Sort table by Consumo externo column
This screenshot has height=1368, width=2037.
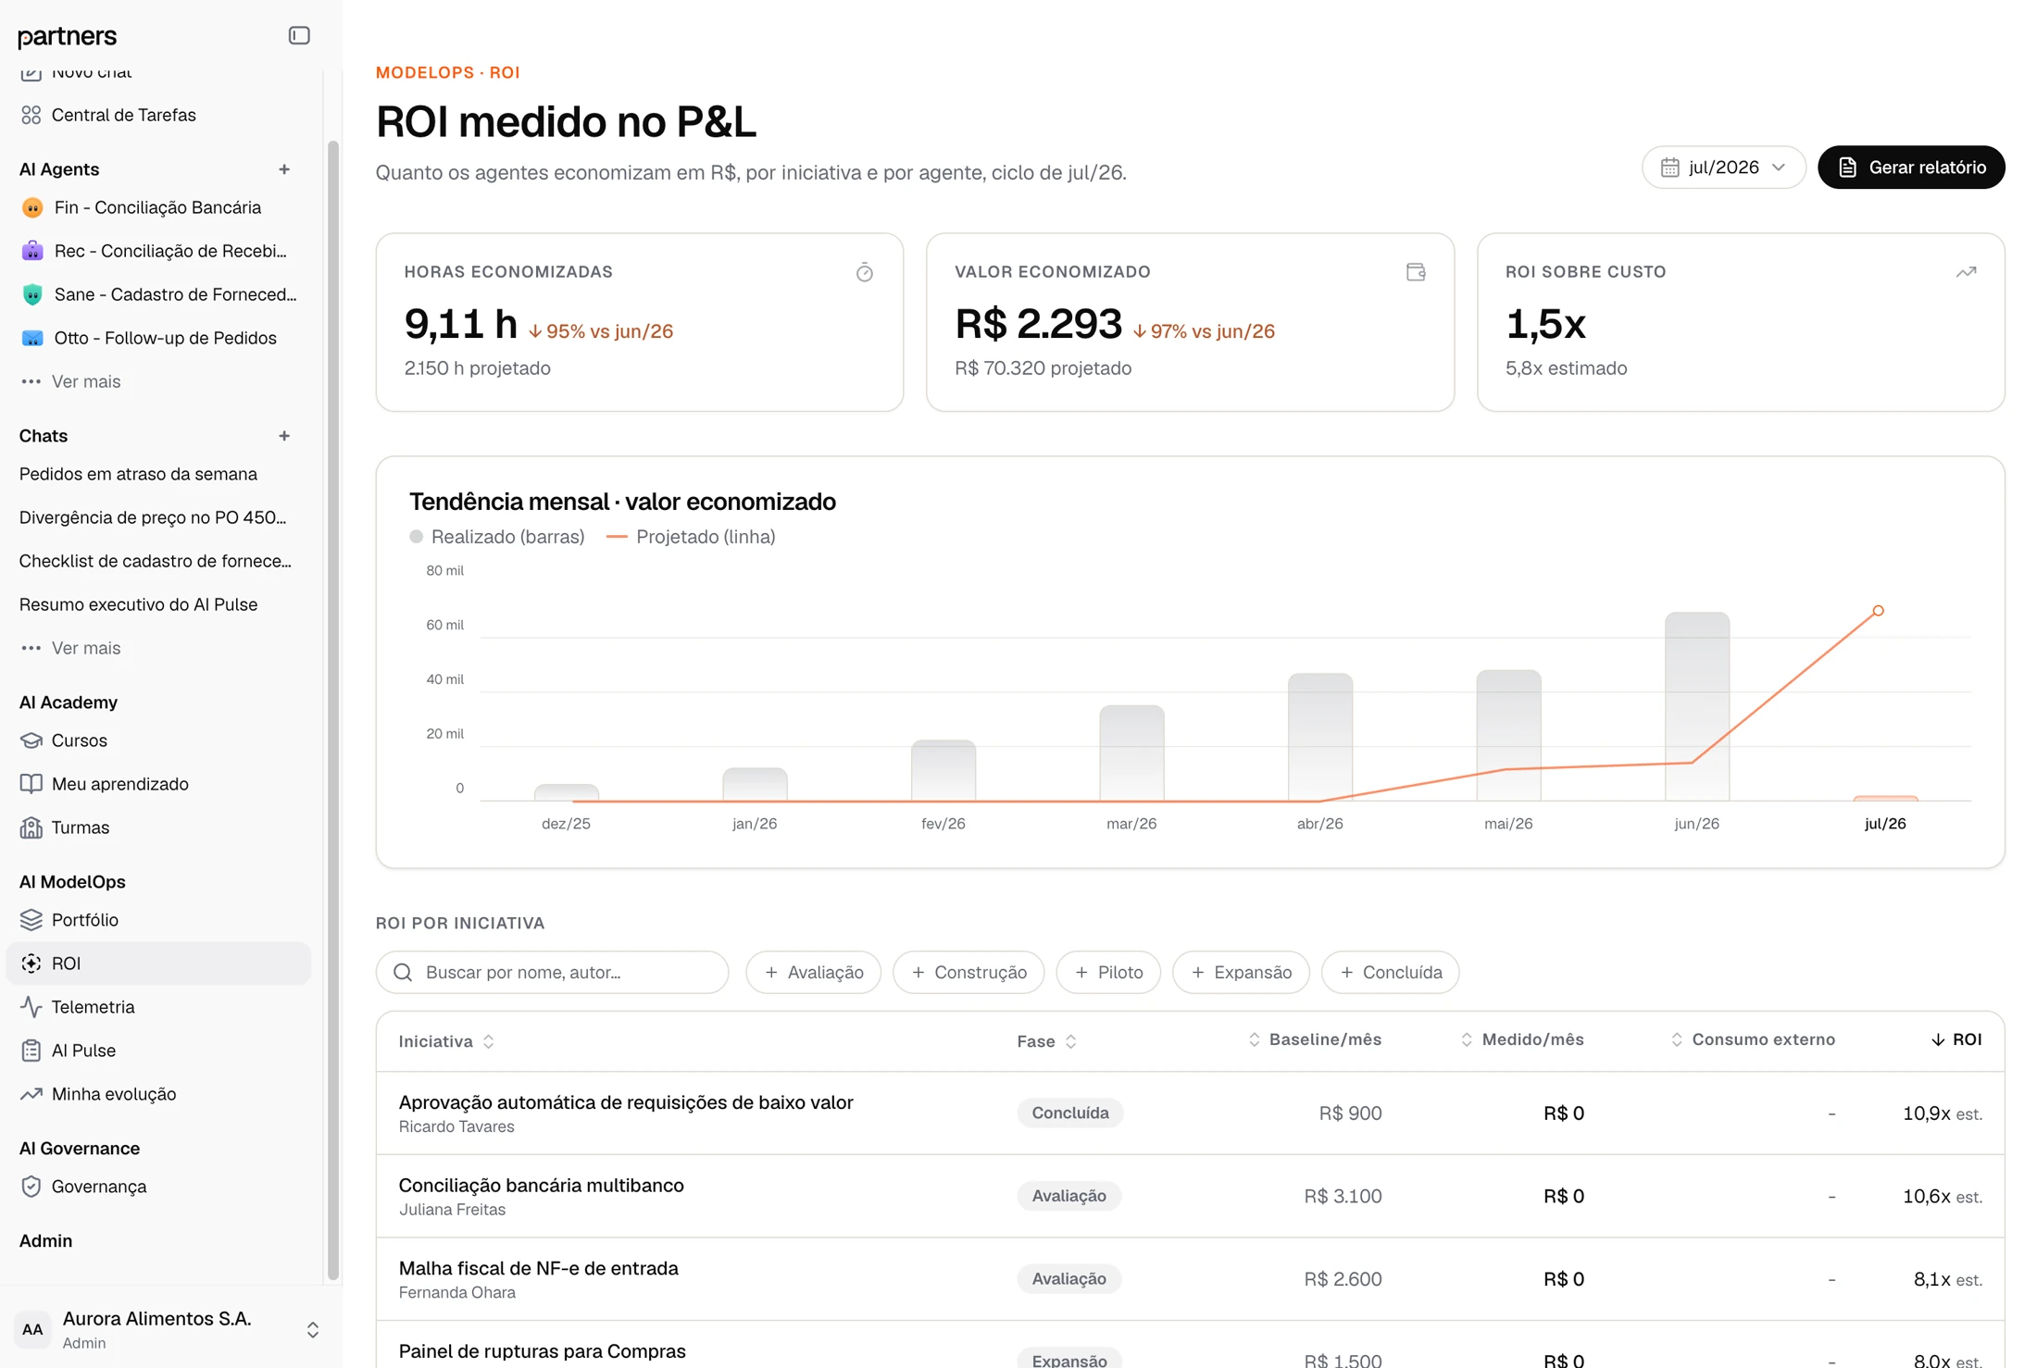tap(1752, 1039)
